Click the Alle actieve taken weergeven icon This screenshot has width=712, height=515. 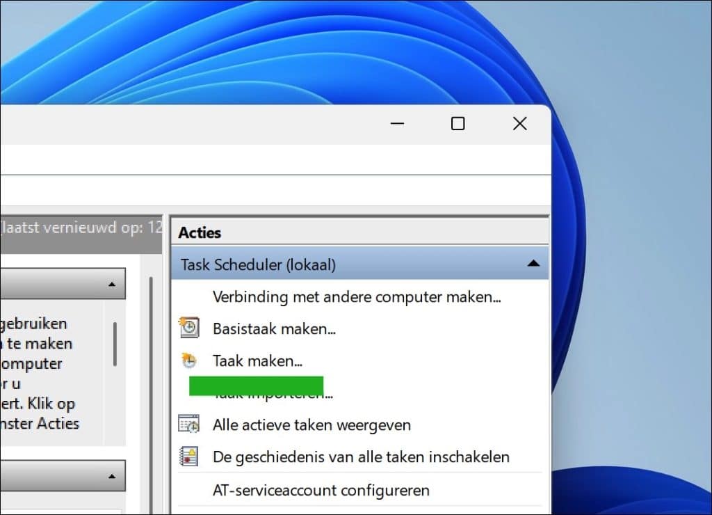(x=190, y=425)
